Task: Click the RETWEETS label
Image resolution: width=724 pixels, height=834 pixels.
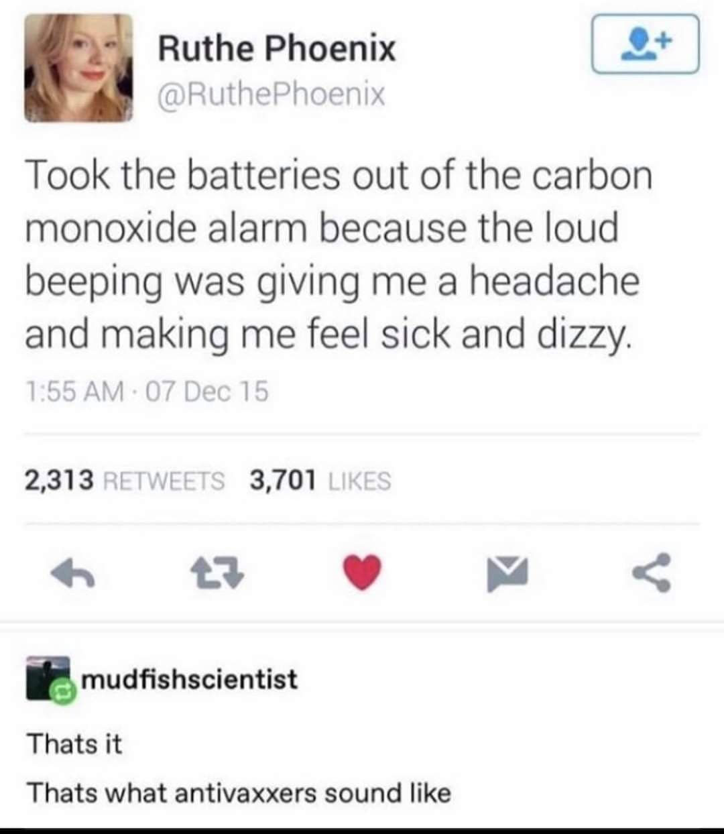Action: point(165,481)
